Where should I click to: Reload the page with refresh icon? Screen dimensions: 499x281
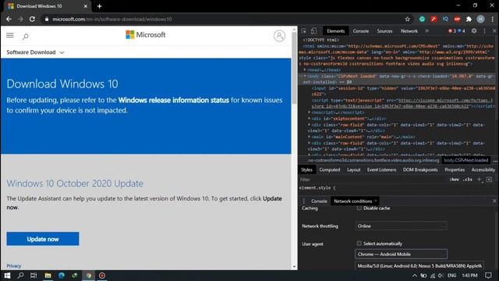(32, 19)
